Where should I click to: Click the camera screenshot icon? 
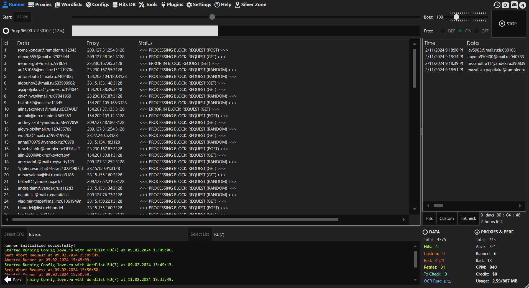point(505,5)
